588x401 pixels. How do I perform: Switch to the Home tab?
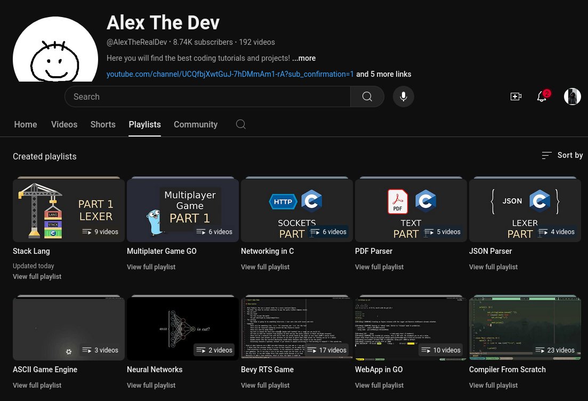point(26,125)
